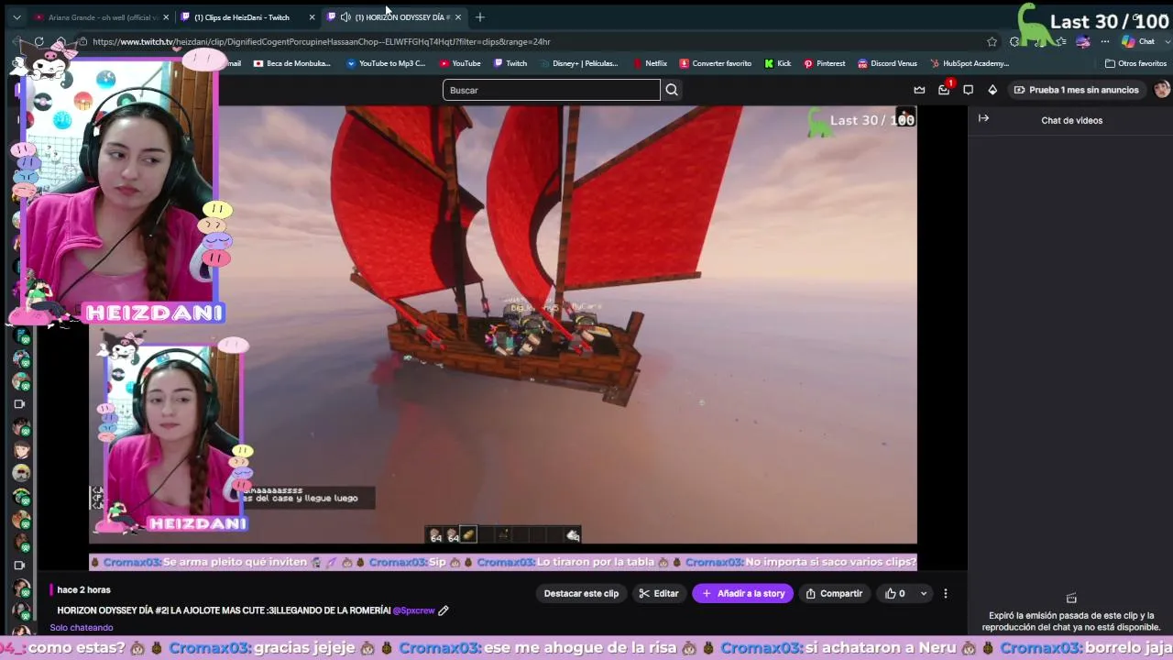Expand the browser tab list dropdown
This screenshot has height=660, width=1173.
(x=16, y=17)
